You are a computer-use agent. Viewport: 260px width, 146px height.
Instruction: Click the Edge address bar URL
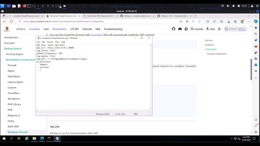pos(63,21)
